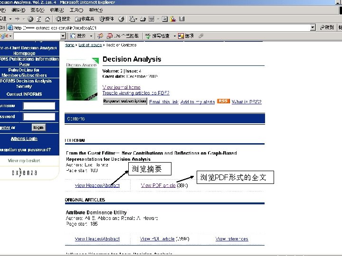Viewport: 342px width, 256px height.
Task: Open the 拼写检查 dropdown arrow
Action: pyautogui.click(x=174, y=36)
